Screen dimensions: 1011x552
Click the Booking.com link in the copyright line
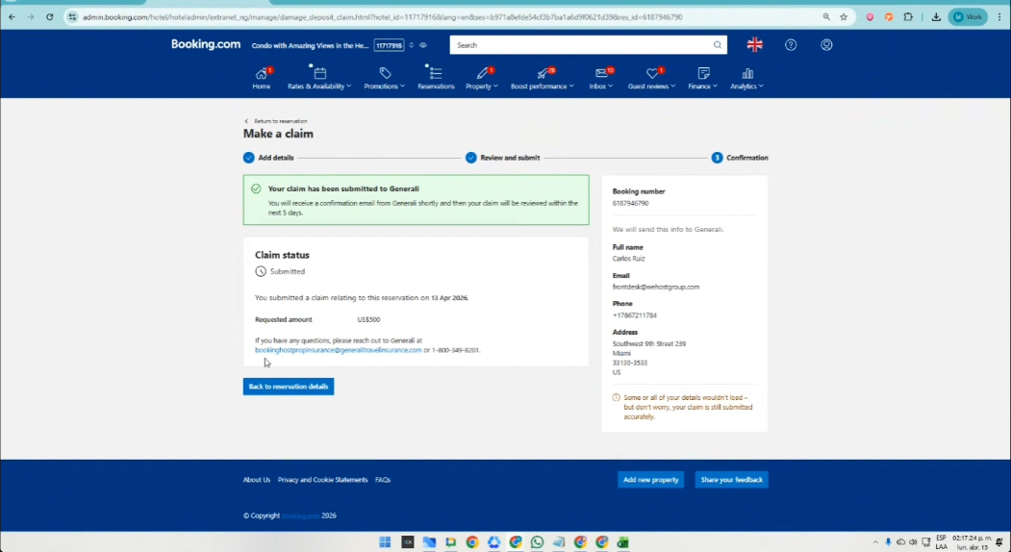tap(301, 515)
